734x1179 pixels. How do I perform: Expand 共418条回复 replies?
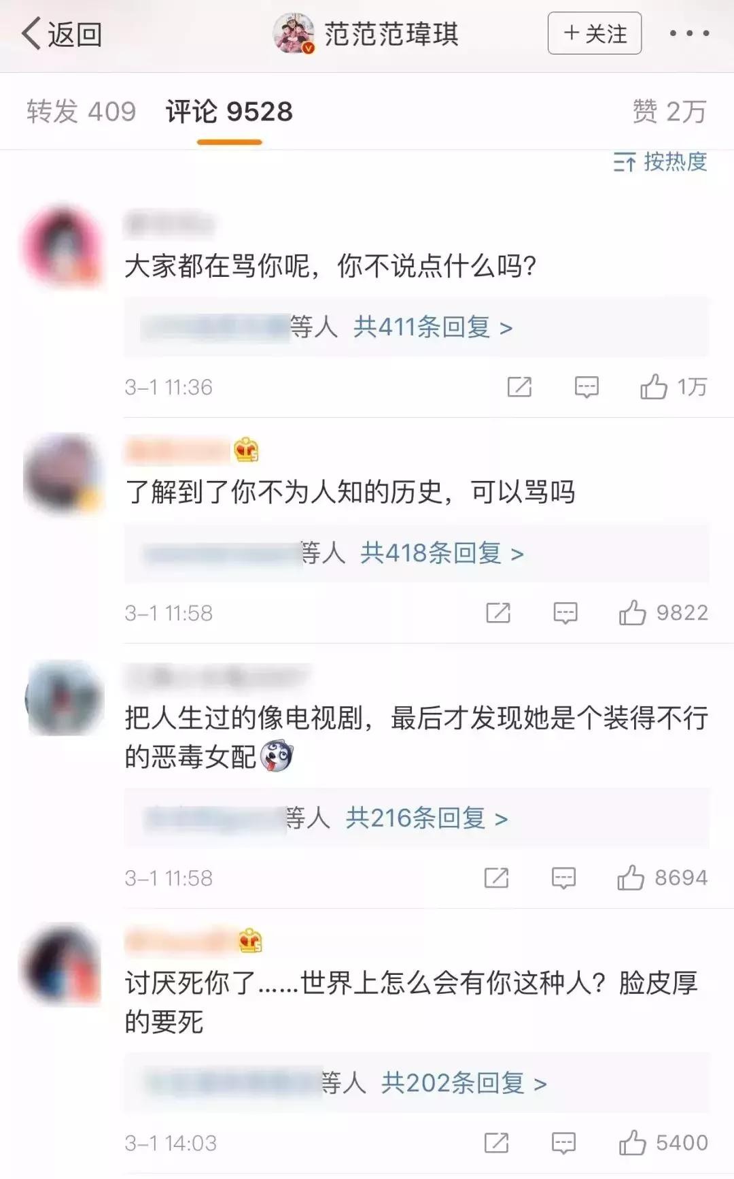click(442, 553)
